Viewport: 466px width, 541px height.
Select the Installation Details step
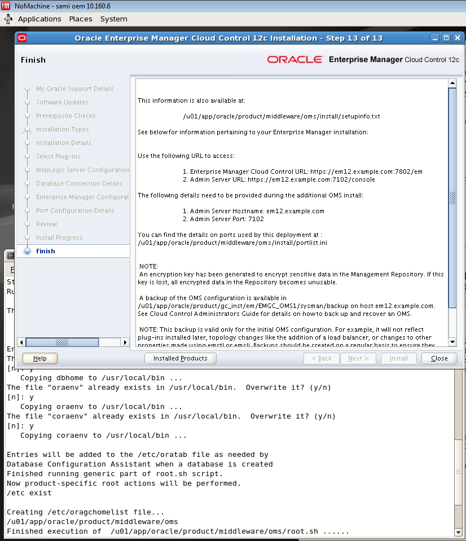pyautogui.click(x=63, y=143)
